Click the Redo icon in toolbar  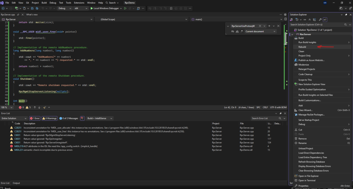50,8
